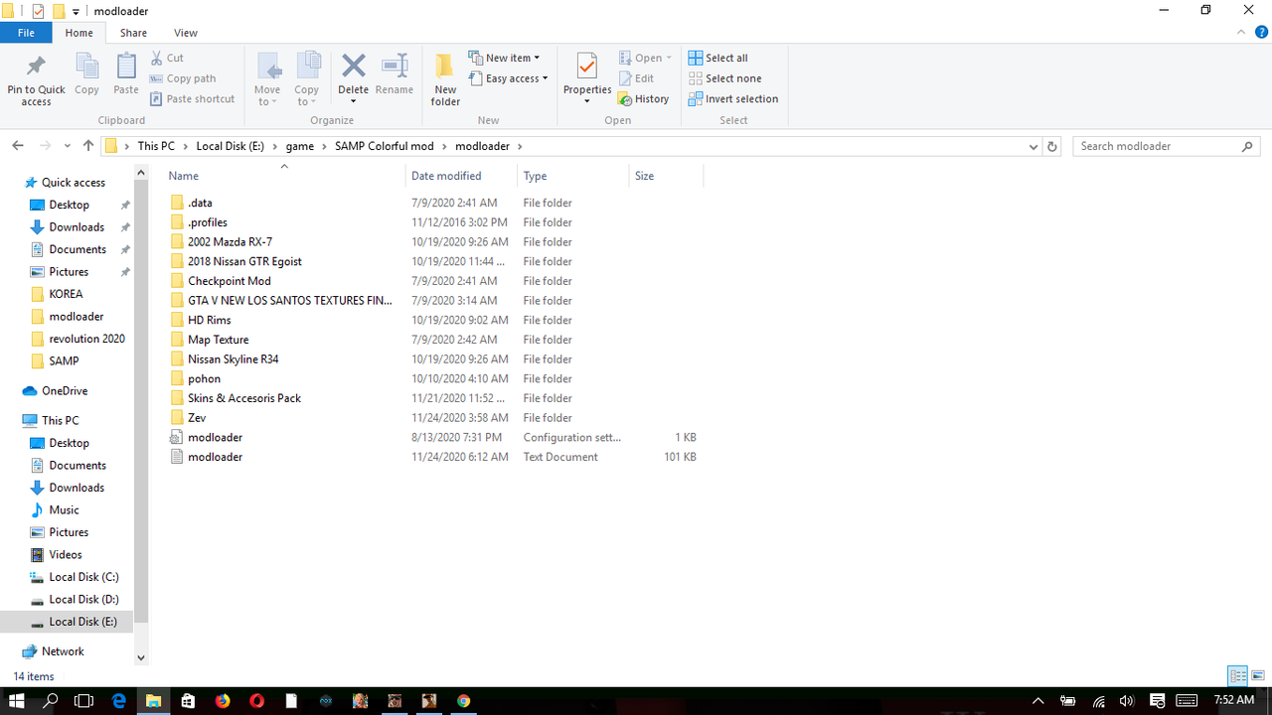Open KOREA folder in navigation pane
Viewport: 1272px width, 715px height.
pos(66,294)
